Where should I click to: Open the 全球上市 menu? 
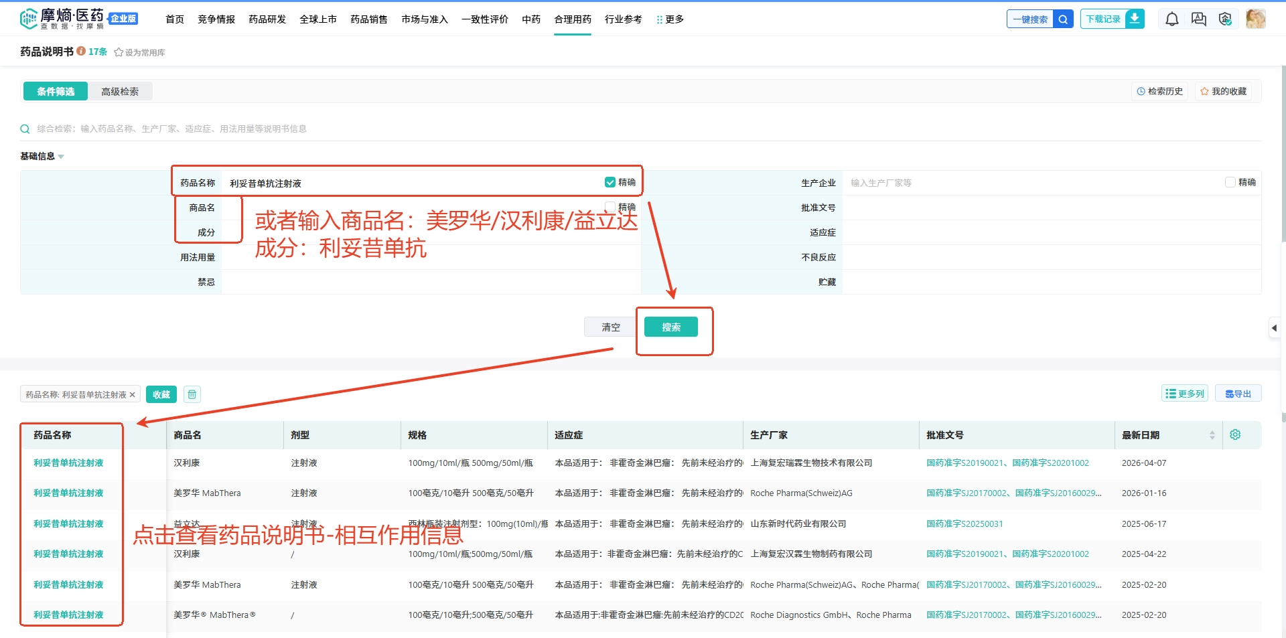point(318,19)
